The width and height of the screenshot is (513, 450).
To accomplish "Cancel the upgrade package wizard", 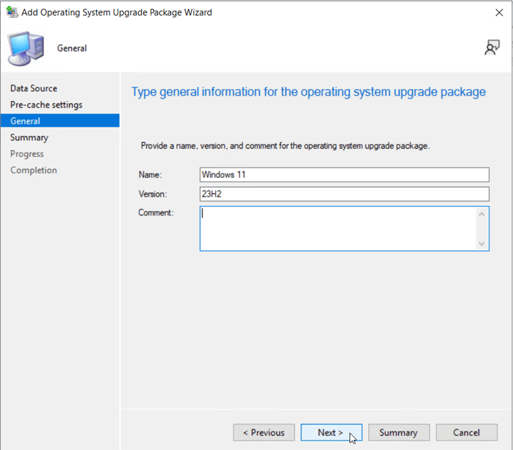I will 466,433.
